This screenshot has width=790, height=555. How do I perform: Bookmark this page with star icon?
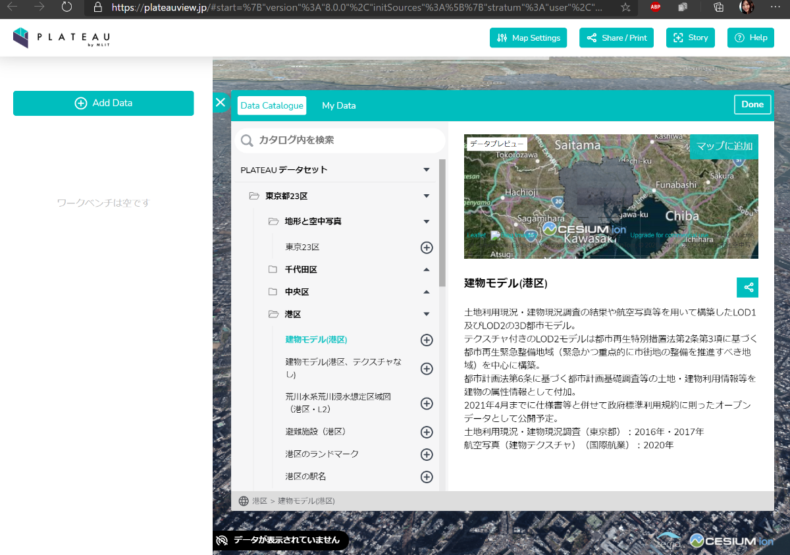click(626, 7)
